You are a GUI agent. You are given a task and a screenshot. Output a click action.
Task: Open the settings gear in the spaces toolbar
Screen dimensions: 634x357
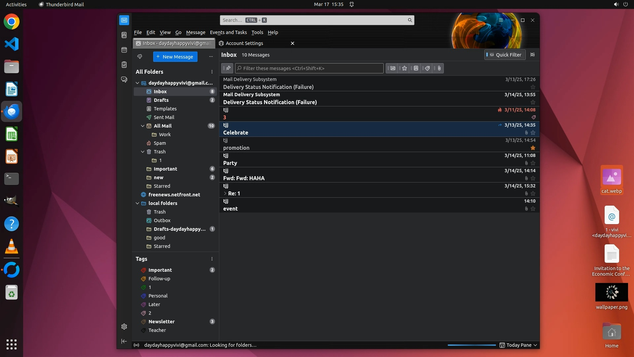coord(124,327)
